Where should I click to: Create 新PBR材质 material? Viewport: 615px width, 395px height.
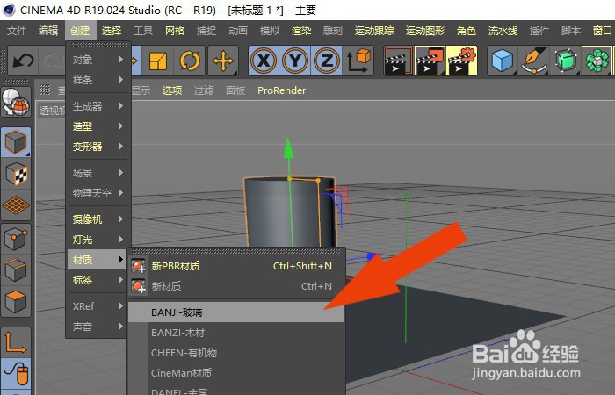(236, 266)
